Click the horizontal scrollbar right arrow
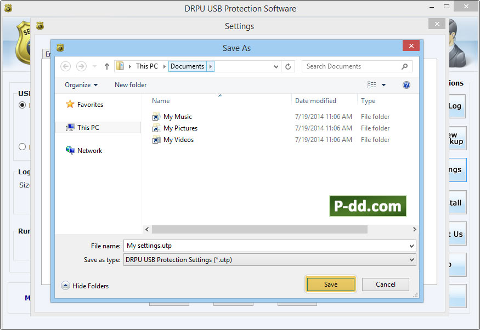The width and height of the screenshot is (480, 330). coord(414,229)
